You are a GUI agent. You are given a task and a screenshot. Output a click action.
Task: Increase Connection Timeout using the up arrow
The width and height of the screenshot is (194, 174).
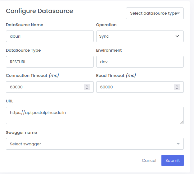[87, 86]
